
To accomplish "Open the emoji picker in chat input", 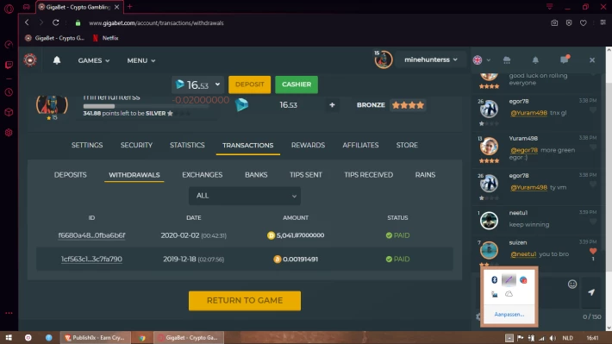I will tap(572, 285).
